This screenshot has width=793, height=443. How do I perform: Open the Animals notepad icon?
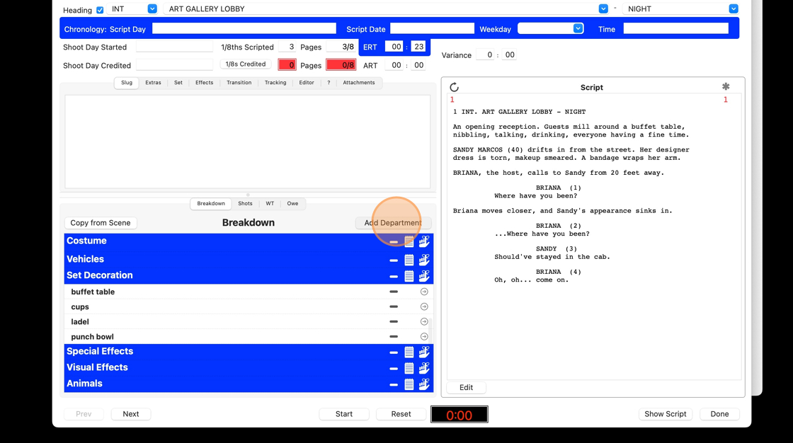point(409,384)
